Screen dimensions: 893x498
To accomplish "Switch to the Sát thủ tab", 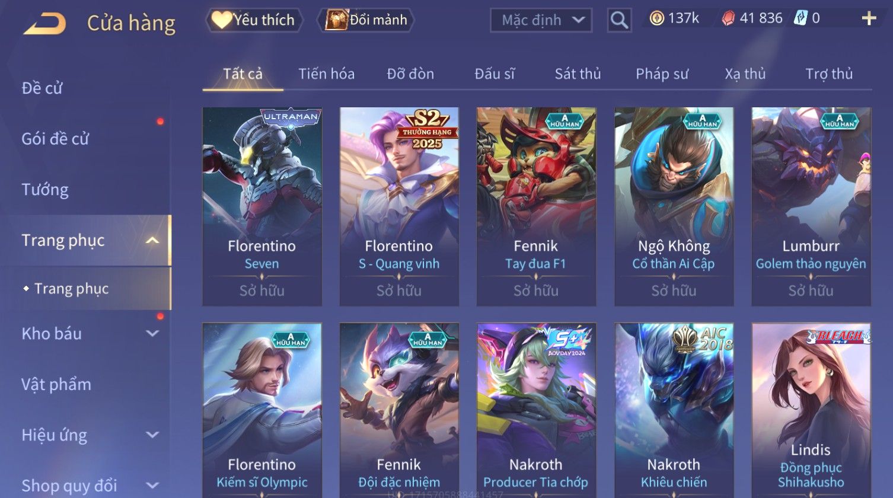I will [x=578, y=74].
